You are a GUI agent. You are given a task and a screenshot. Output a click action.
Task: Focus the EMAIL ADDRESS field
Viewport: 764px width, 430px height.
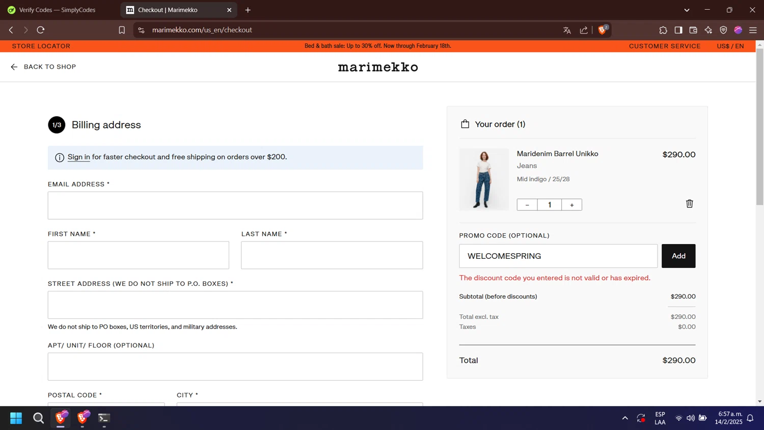235,205
